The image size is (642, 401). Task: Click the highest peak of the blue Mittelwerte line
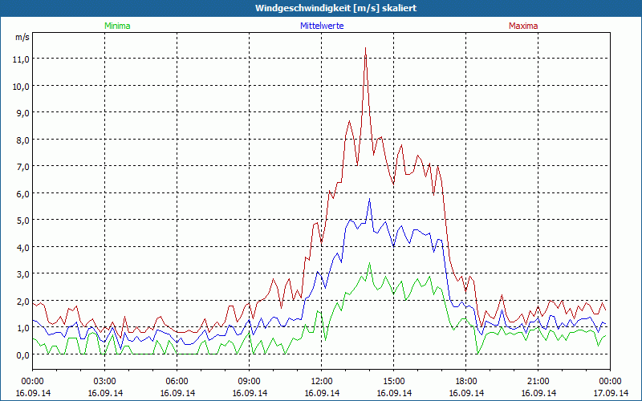click(369, 199)
